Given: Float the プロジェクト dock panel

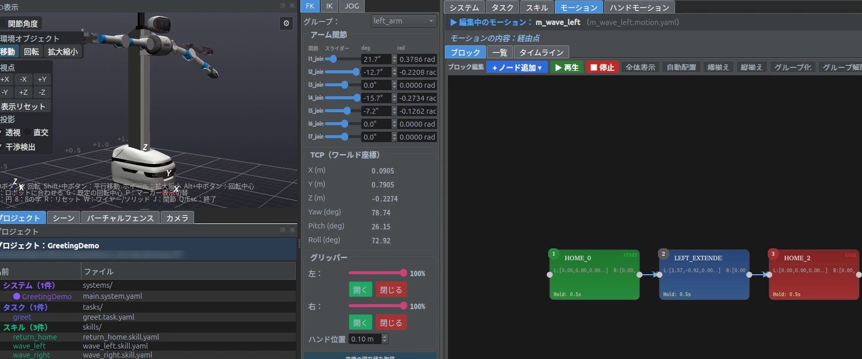Looking at the screenshot, I should pyautogui.click(x=283, y=230).
